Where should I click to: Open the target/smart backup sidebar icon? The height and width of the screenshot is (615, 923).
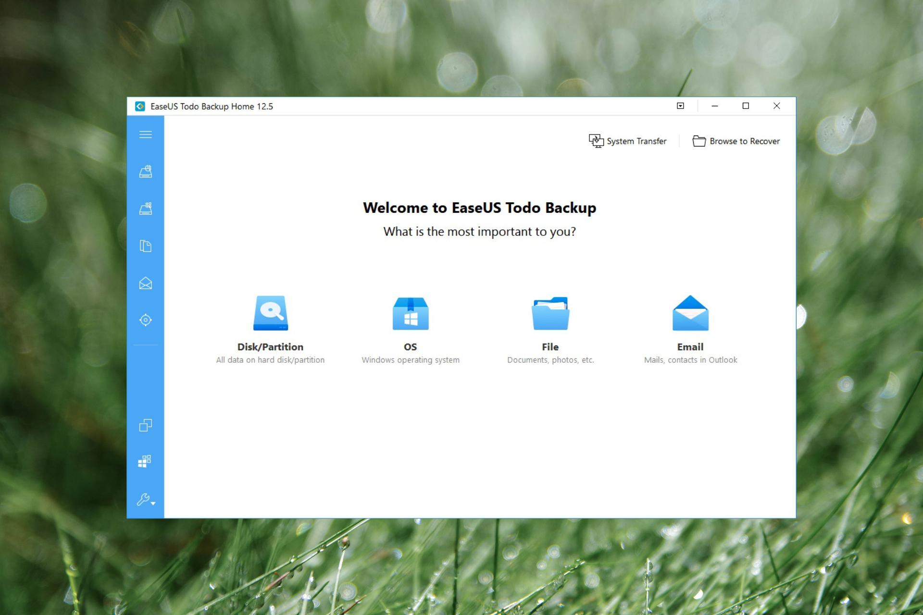tap(146, 320)
